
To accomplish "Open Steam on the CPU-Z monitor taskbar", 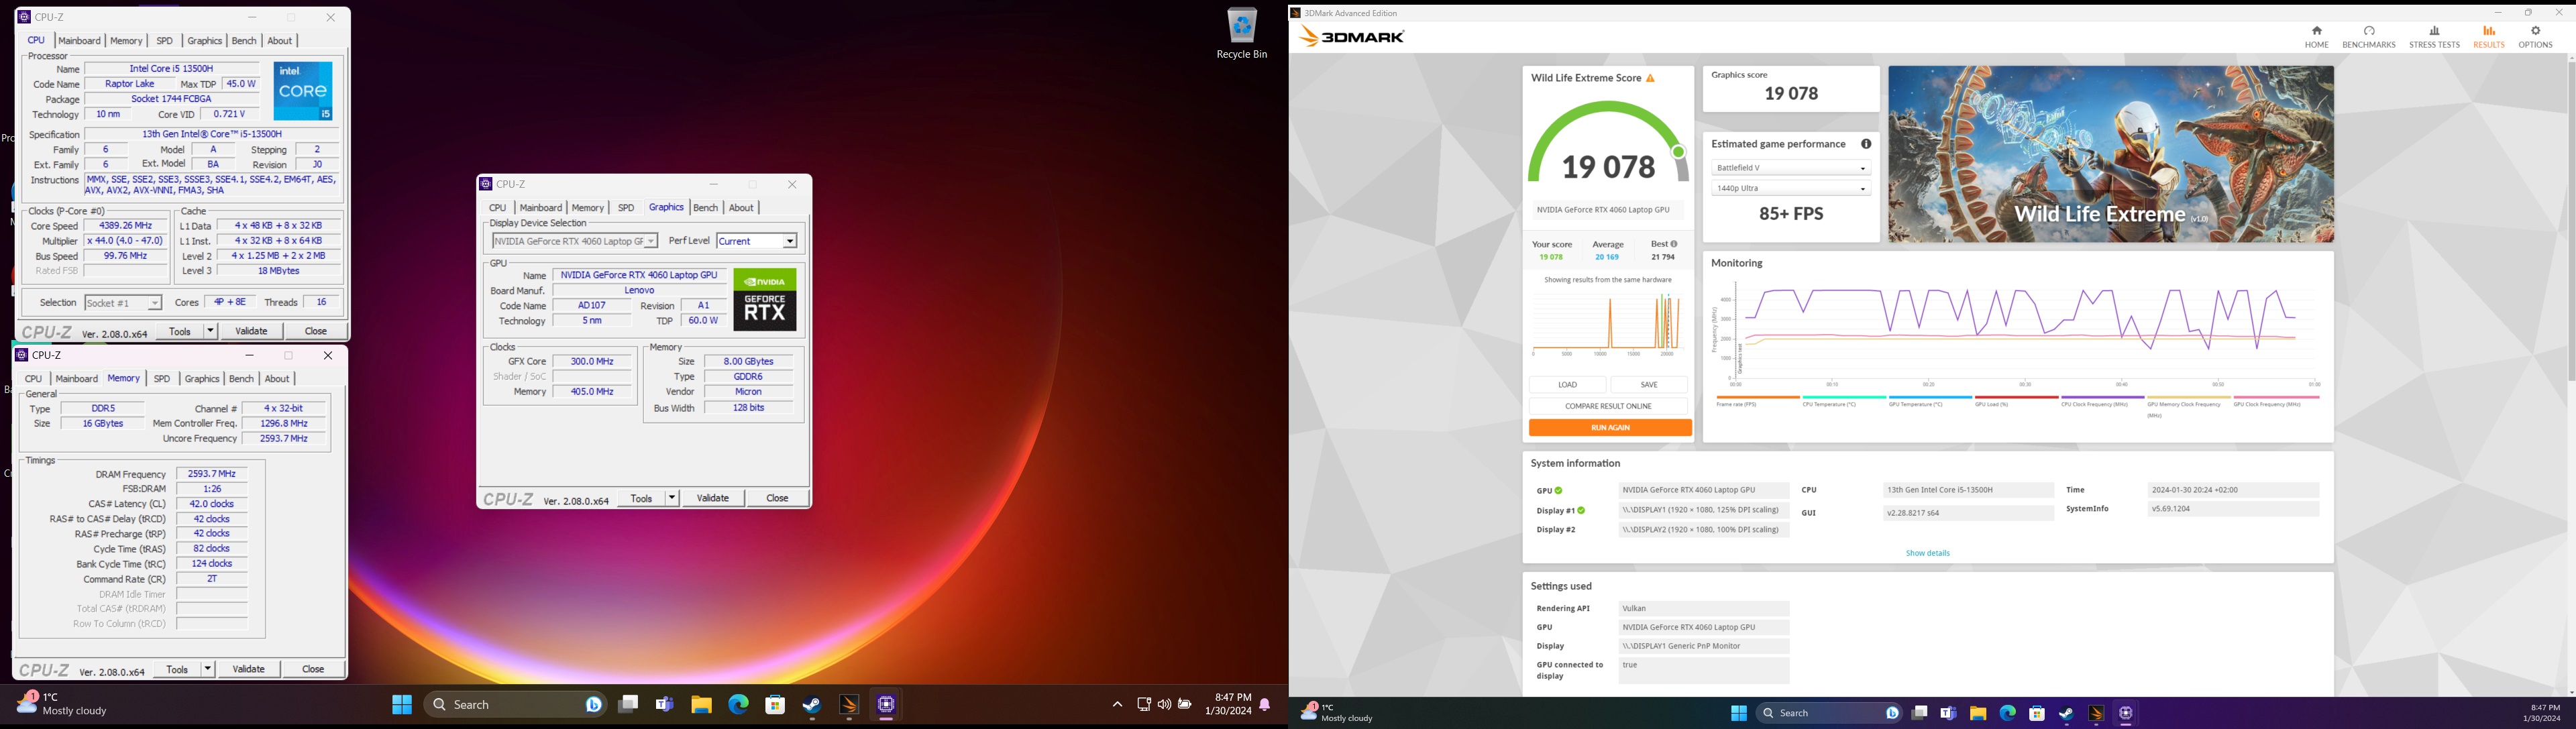I will point(812,705).
